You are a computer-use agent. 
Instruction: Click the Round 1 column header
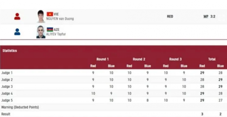[x=102, y=59]
